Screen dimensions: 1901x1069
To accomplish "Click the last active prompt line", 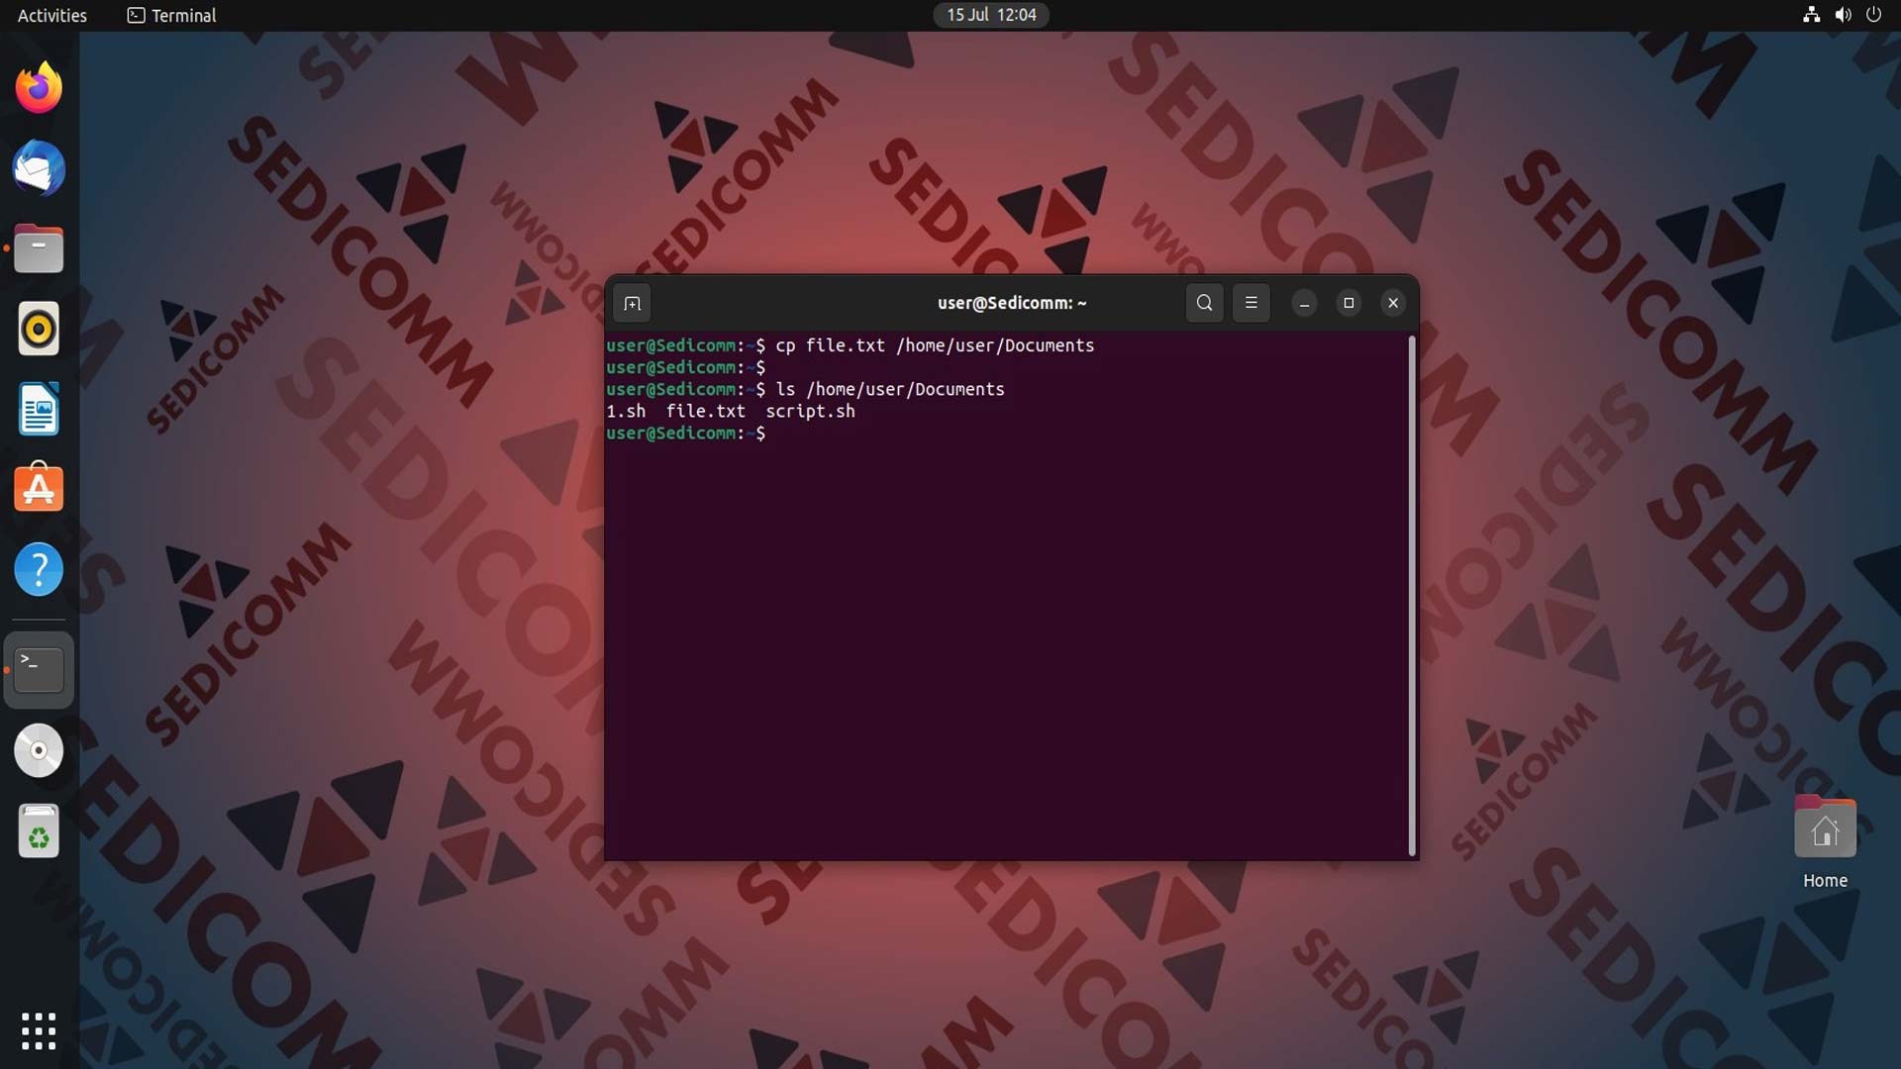I will [686, 433].
